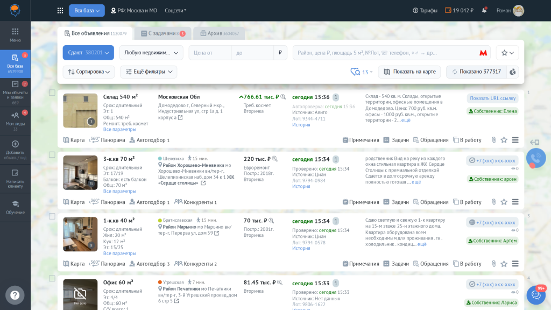Screen dimensions: 551x310
Task: Expand the Сортировка sorting dropdown
Action: tap(89, 72)
